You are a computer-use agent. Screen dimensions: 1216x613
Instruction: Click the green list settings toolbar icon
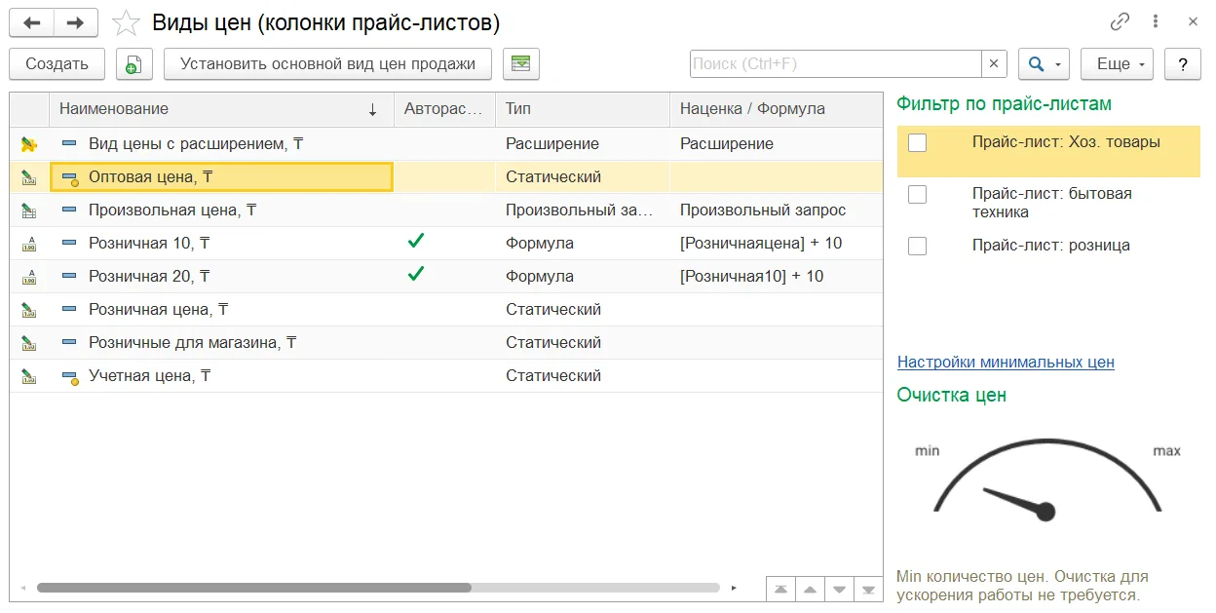[x=521, y=64]
